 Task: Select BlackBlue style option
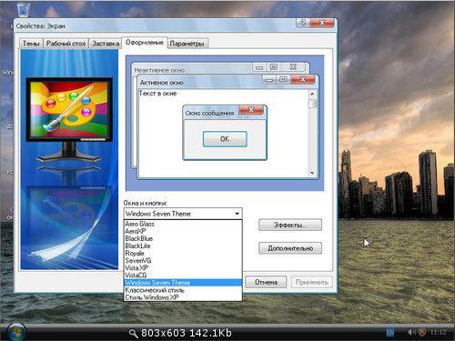pyautogui.click(x=183, y=238)
